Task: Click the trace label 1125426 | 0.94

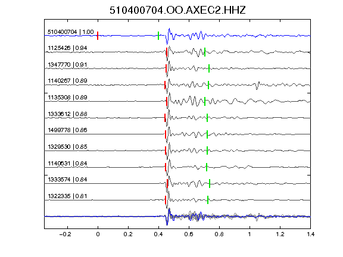Action: click(67, 48)
